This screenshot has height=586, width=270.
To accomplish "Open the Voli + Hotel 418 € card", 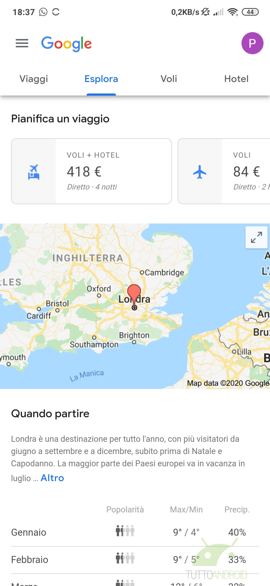I will 91,171.
